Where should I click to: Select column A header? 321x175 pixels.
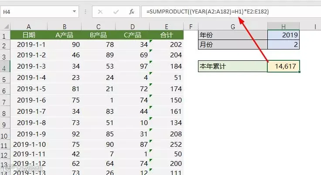29,26
